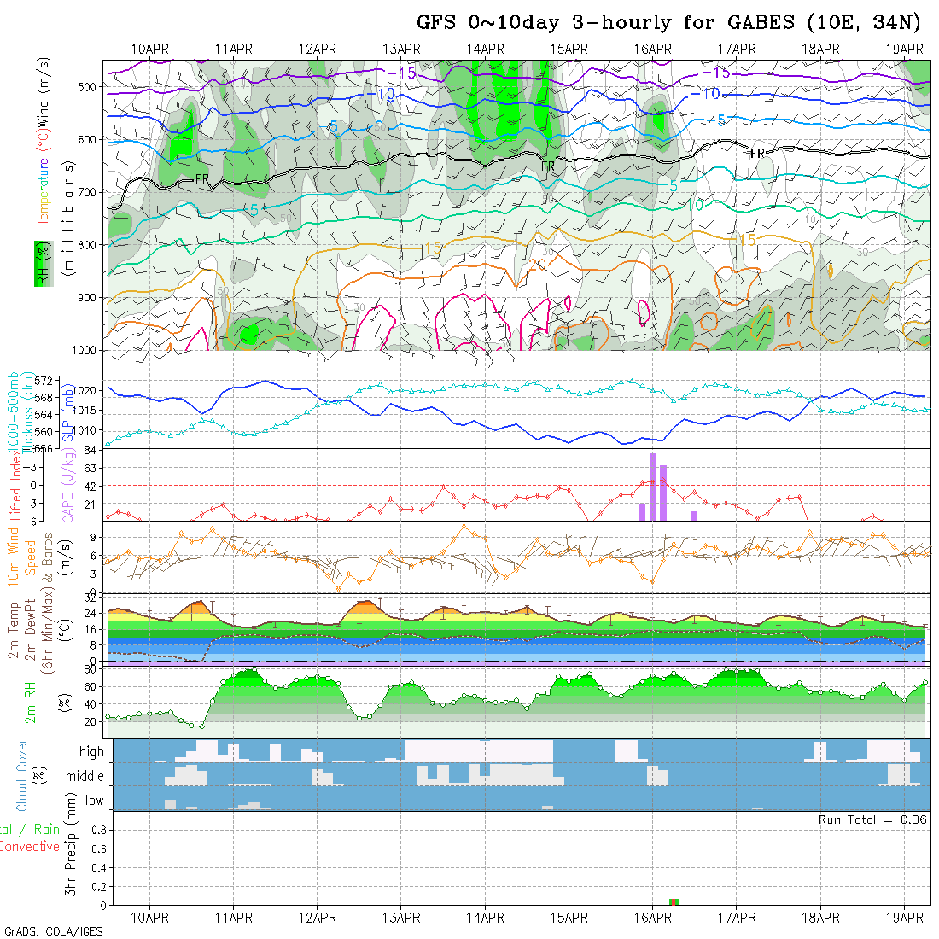Click the 'Wind (m/s)' axis title
Viewport: 939px width, 939px height.
pyautogui.click(x=44, y=92)
